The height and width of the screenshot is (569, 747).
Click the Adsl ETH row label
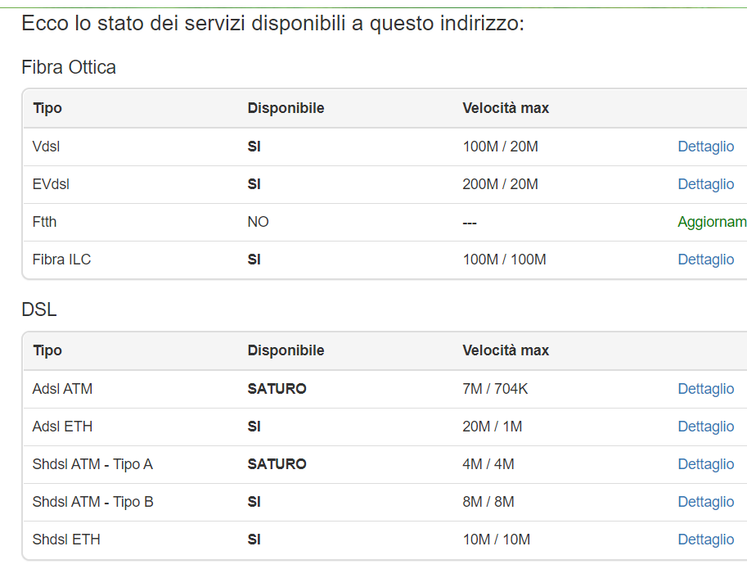tap(62, 427)
